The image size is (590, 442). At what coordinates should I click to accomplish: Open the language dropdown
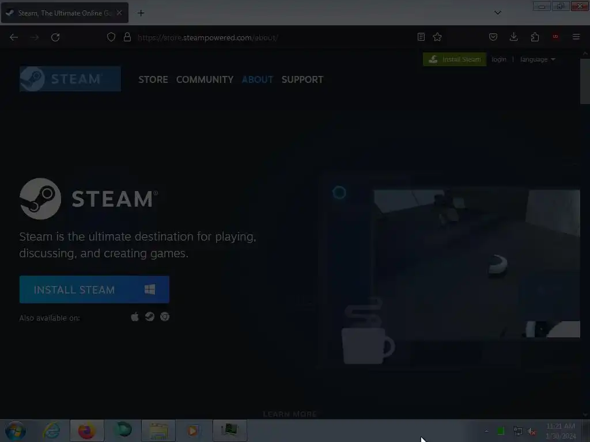point(538,59)
